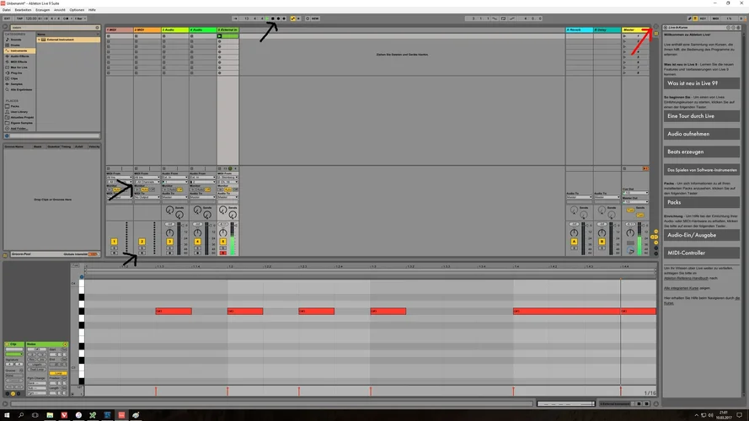Open MIDI From dropdown on track 1

pos(119,177)
